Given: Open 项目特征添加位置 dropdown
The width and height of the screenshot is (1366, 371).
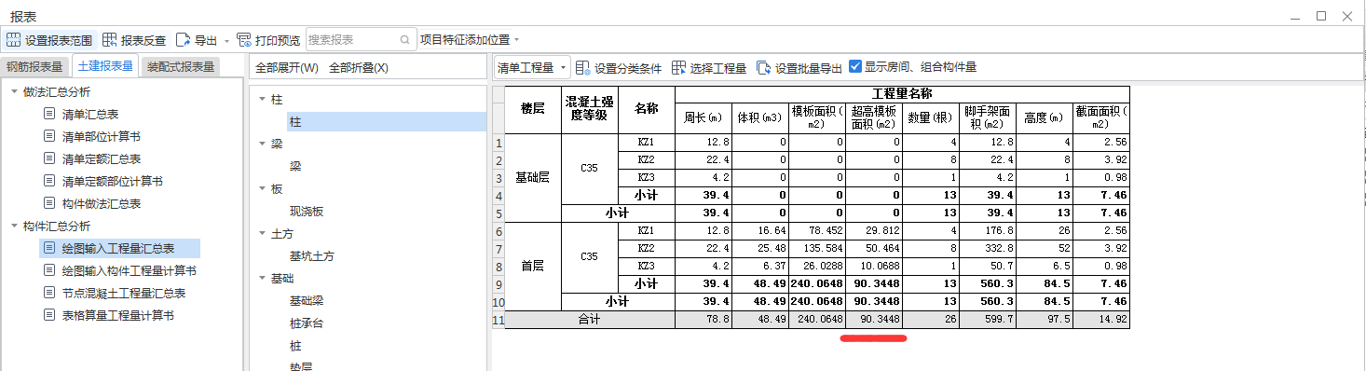Looking at the screenshot, I should click(x=516, y=40).
